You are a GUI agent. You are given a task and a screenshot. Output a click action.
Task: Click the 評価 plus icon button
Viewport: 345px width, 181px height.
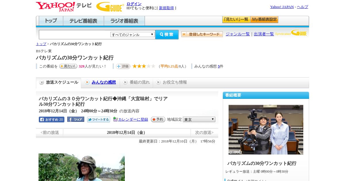point(123,66)
